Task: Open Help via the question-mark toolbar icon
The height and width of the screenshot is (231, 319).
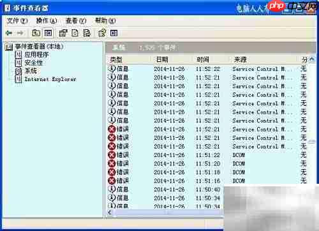Action: tap(102, 33)
